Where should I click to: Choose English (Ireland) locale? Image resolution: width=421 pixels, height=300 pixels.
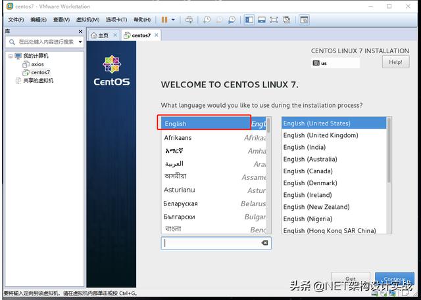334,195
